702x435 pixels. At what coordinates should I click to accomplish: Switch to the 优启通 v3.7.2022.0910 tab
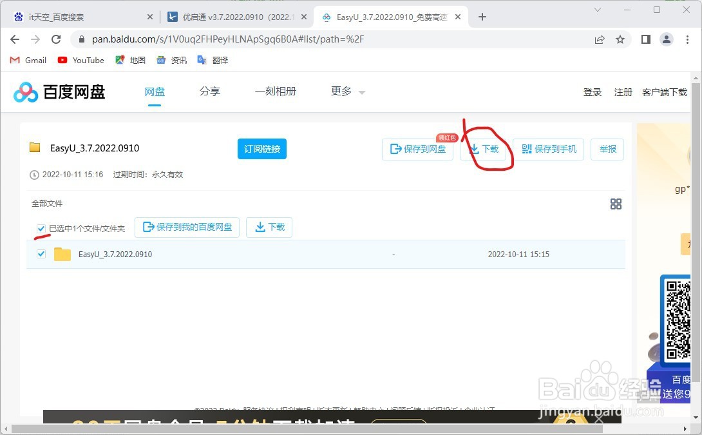237,17
